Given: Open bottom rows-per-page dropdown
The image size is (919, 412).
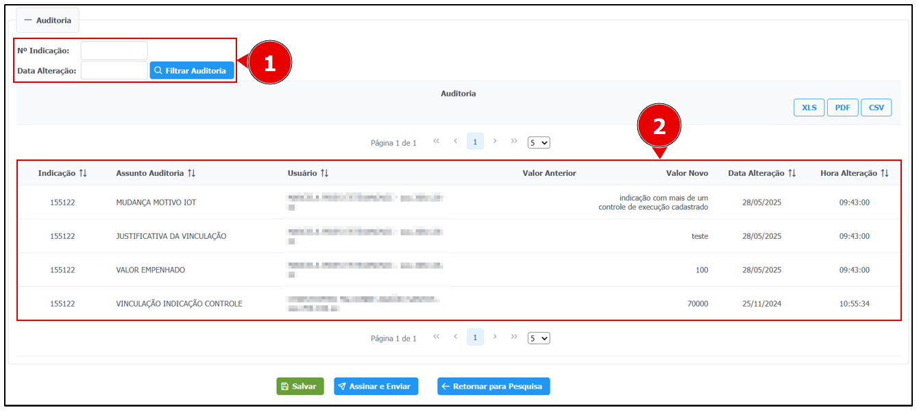Looking at the screenshot, I should 539,338.
